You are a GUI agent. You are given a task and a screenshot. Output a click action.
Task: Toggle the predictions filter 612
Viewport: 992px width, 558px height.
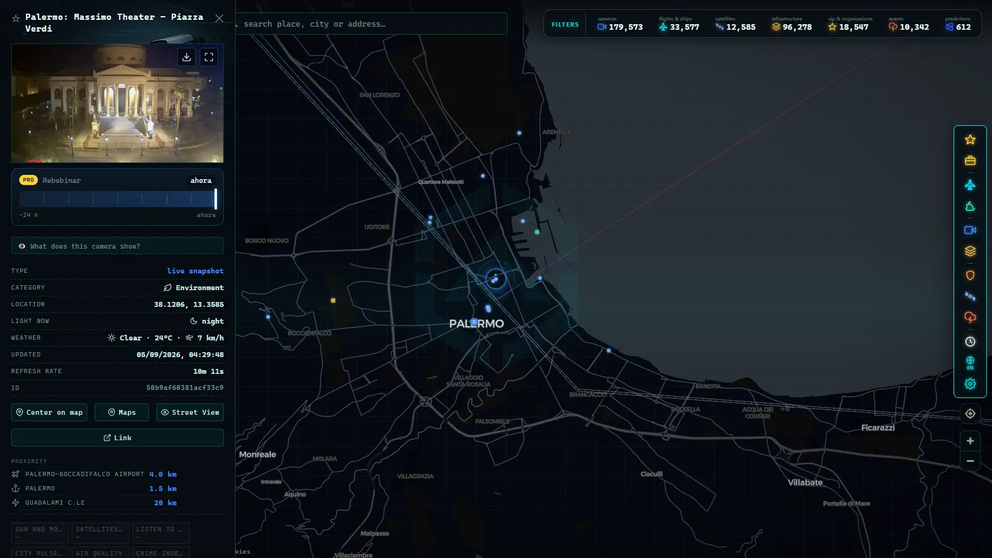[959, 24]
